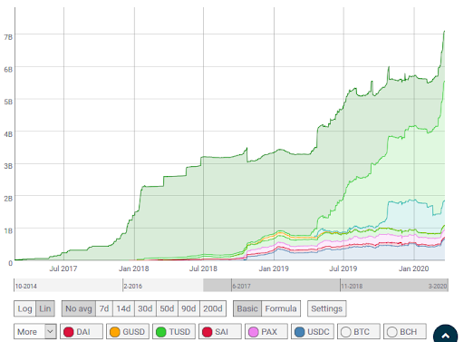
Task: Open the More assets dropdown
Action: (x=35, y=332)
